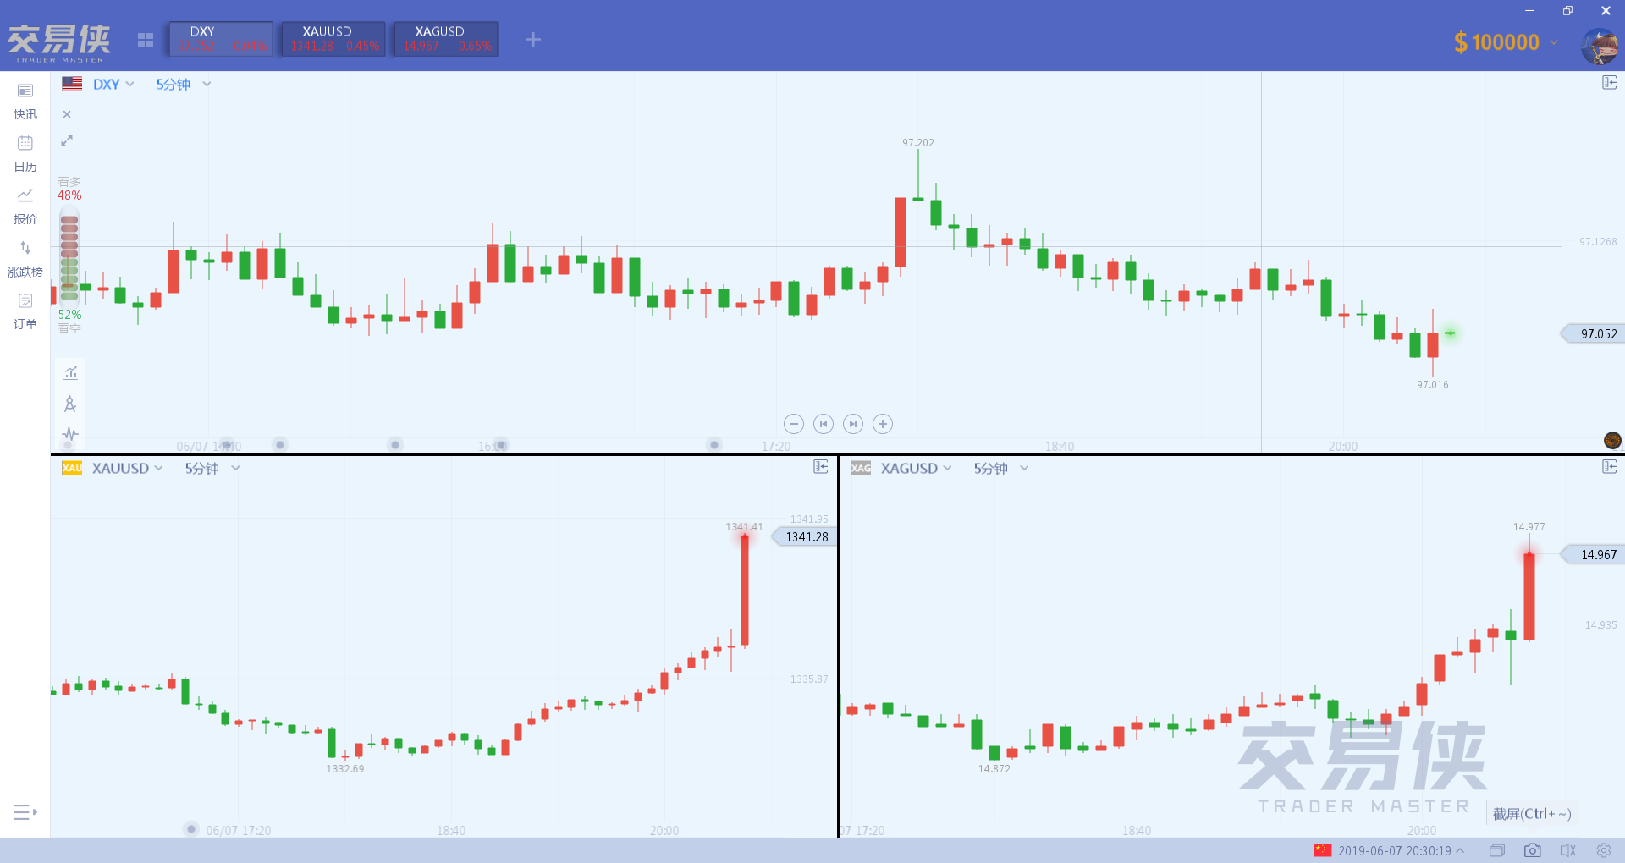
Task: Switch to the DXY tab
Action: click(x=221, y=39)
